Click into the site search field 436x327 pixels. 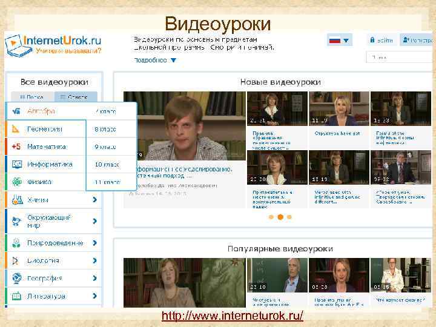399,58
